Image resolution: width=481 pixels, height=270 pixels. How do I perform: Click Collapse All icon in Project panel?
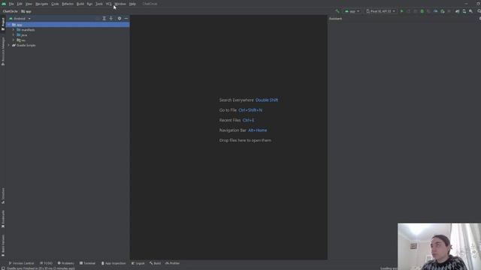coord(111,18)
